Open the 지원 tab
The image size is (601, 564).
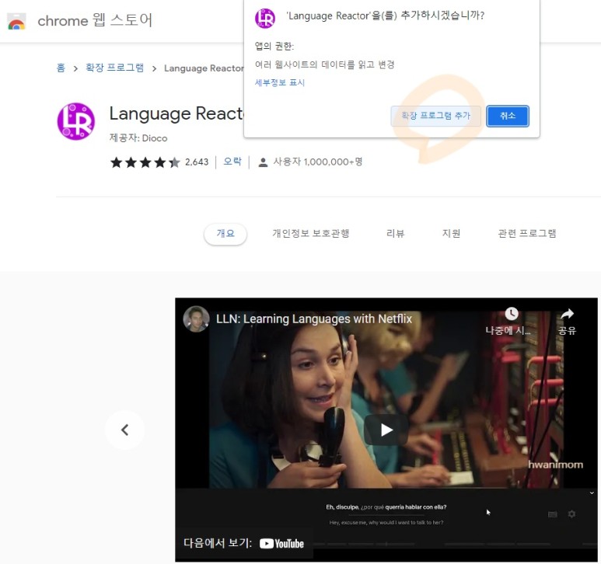[451, 234]
